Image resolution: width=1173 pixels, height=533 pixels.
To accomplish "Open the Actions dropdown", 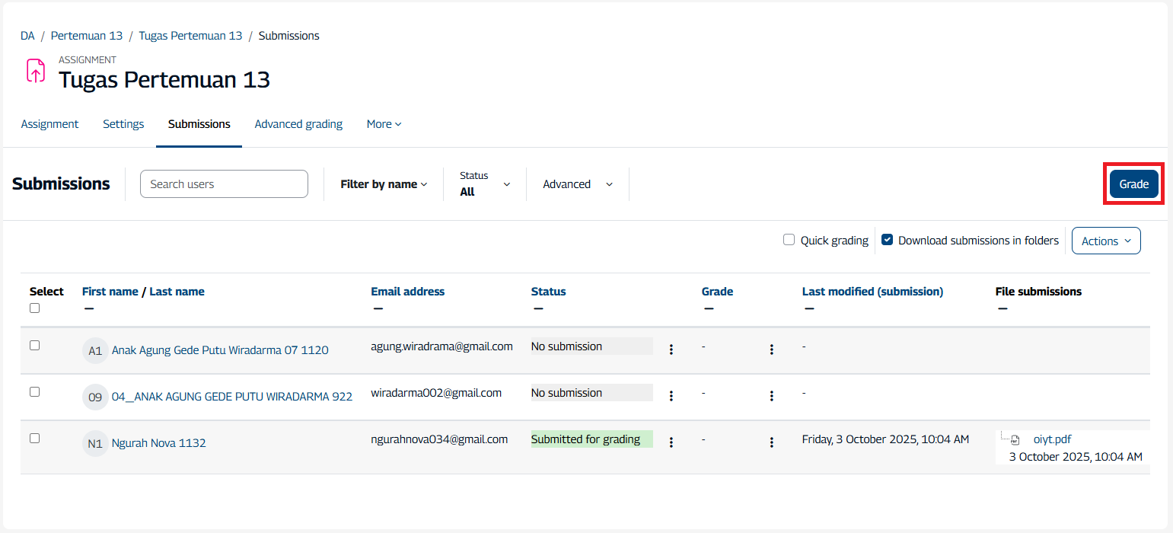I will point(1105,240).
